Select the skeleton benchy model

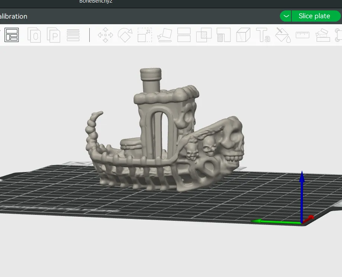pyautogui.click(x=164, y=134)
